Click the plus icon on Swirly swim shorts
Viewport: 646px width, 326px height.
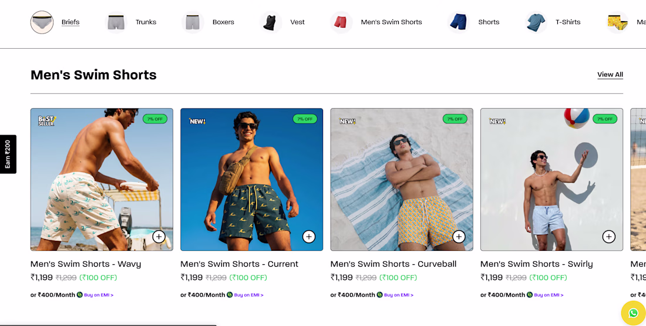pyautogui.click(x=608, y=237)
